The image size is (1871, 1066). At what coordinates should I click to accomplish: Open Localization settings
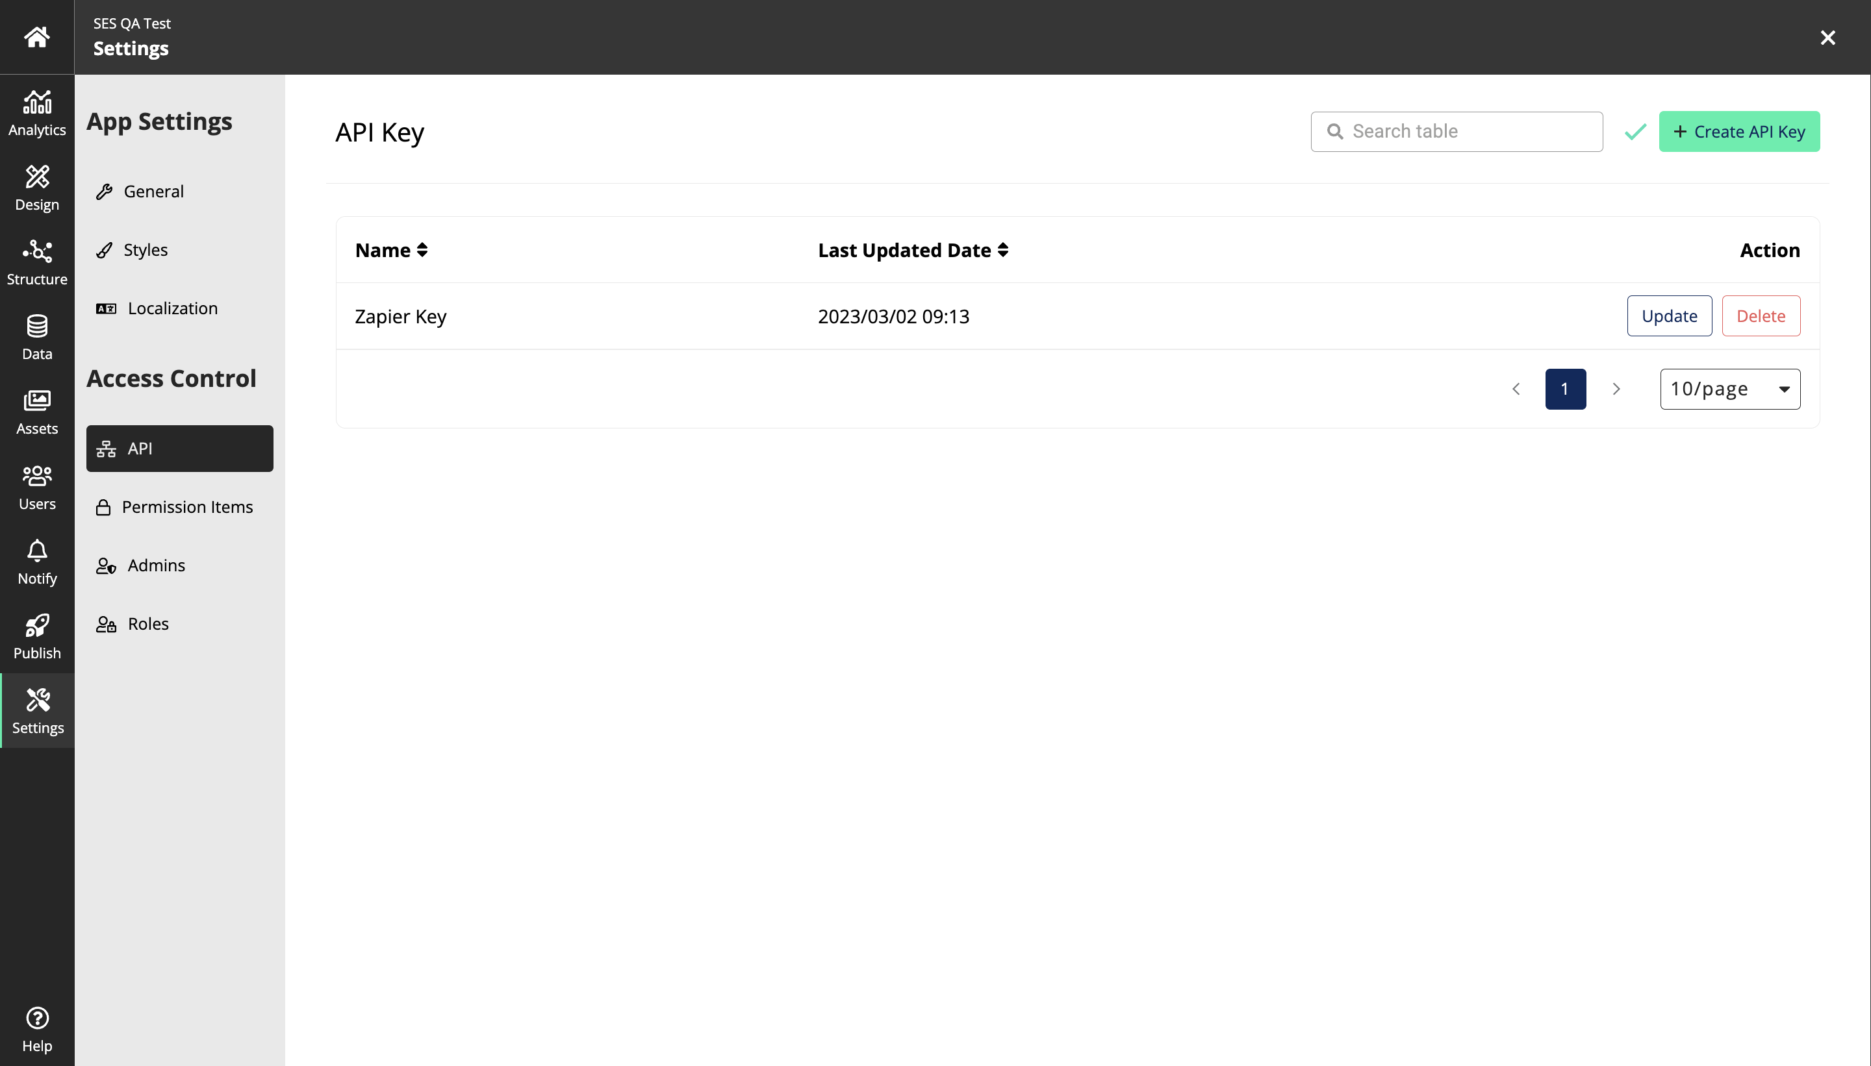179,308
